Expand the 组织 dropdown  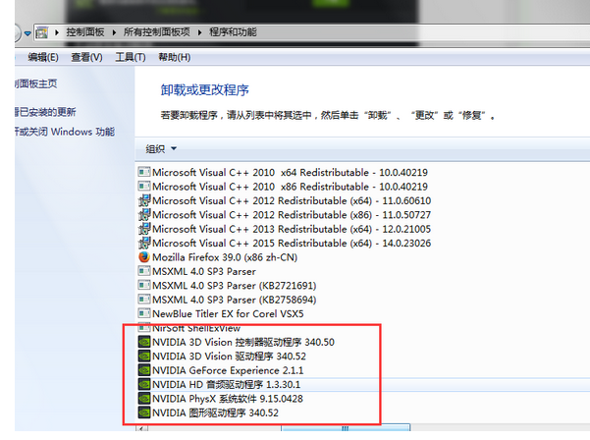coord(161,149)
